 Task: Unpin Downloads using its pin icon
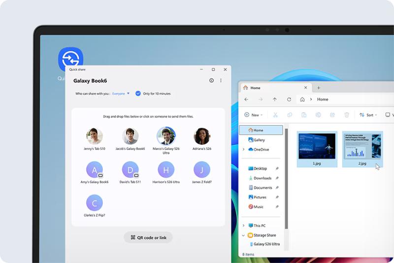coord(277,178)
